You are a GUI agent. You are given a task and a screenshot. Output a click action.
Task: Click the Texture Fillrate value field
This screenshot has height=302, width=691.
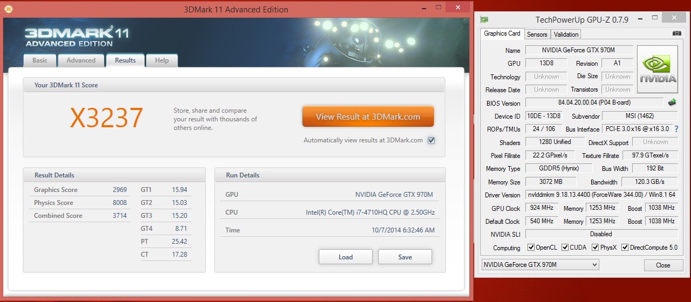pyautogui.click(x=650, y=155)
